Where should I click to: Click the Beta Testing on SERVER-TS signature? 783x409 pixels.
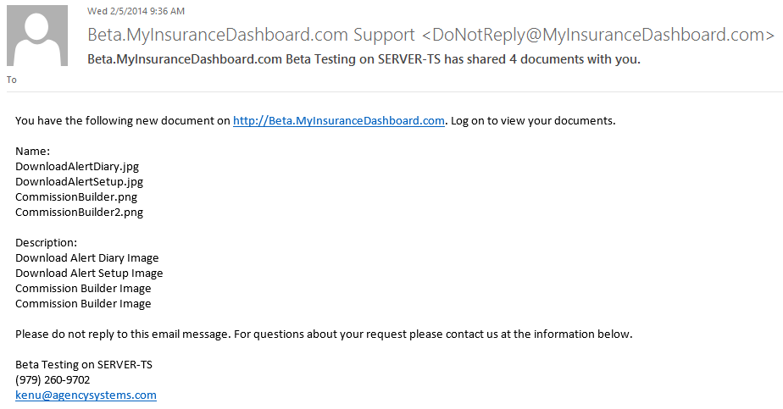pos(83,365)
